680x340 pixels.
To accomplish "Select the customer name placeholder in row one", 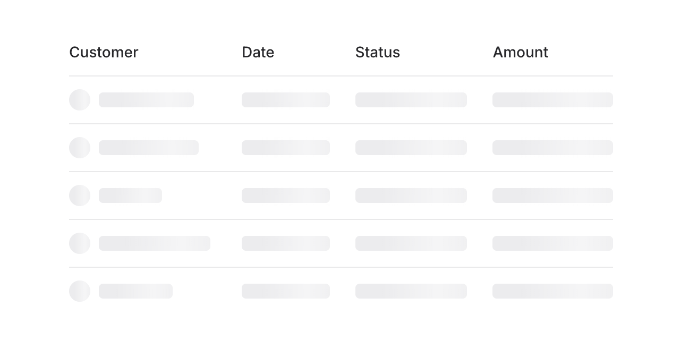I will (146, 100).
